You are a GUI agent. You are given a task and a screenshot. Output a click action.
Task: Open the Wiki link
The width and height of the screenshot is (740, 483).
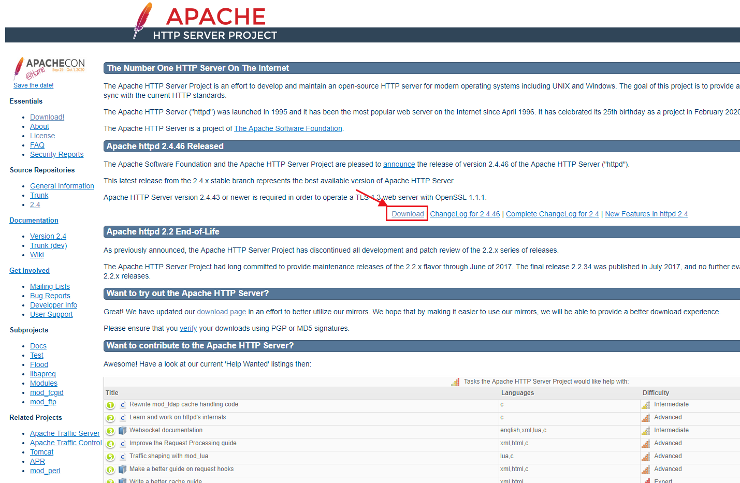(37, 255)
